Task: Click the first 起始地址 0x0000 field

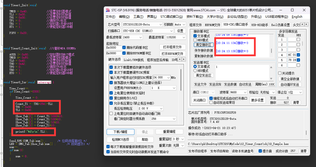Action: (x=114, y=48)
